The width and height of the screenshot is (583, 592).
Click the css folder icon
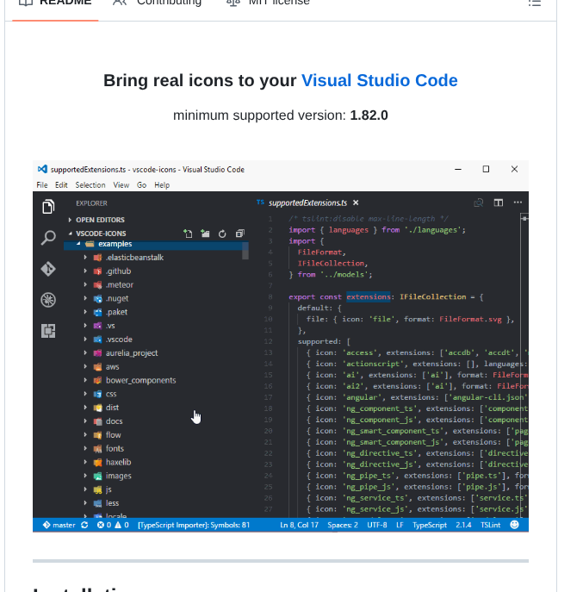pyautogui.click(x=97, y=394)
